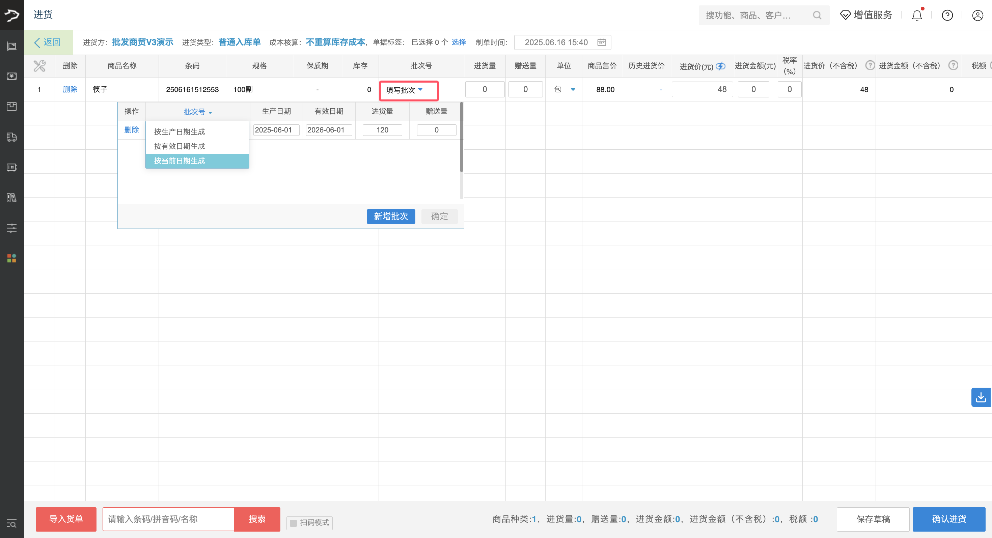
Task: Click the 选择 tag link
Action: [458, 42]
